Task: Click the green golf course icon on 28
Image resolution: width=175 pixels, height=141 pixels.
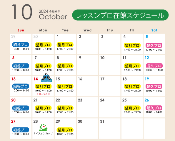Action: [43, 127]
